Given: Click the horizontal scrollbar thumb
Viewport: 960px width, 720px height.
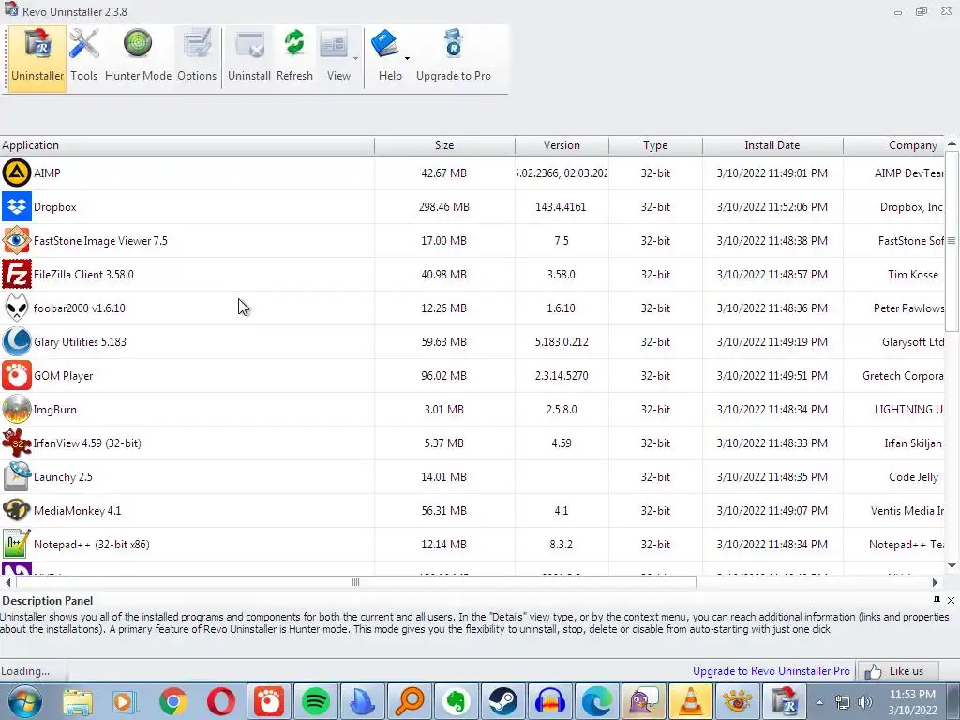Looking at the screenshot, I should click(355, 582).
